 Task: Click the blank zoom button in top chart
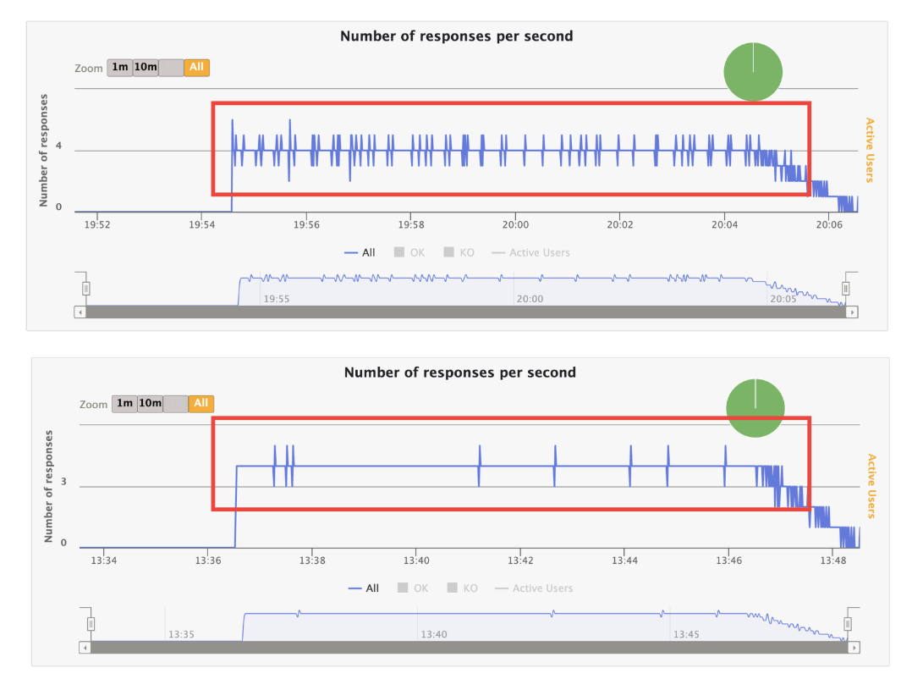pos(171,68)
